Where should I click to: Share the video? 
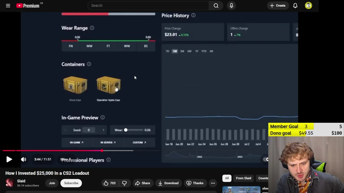point(143,183)
